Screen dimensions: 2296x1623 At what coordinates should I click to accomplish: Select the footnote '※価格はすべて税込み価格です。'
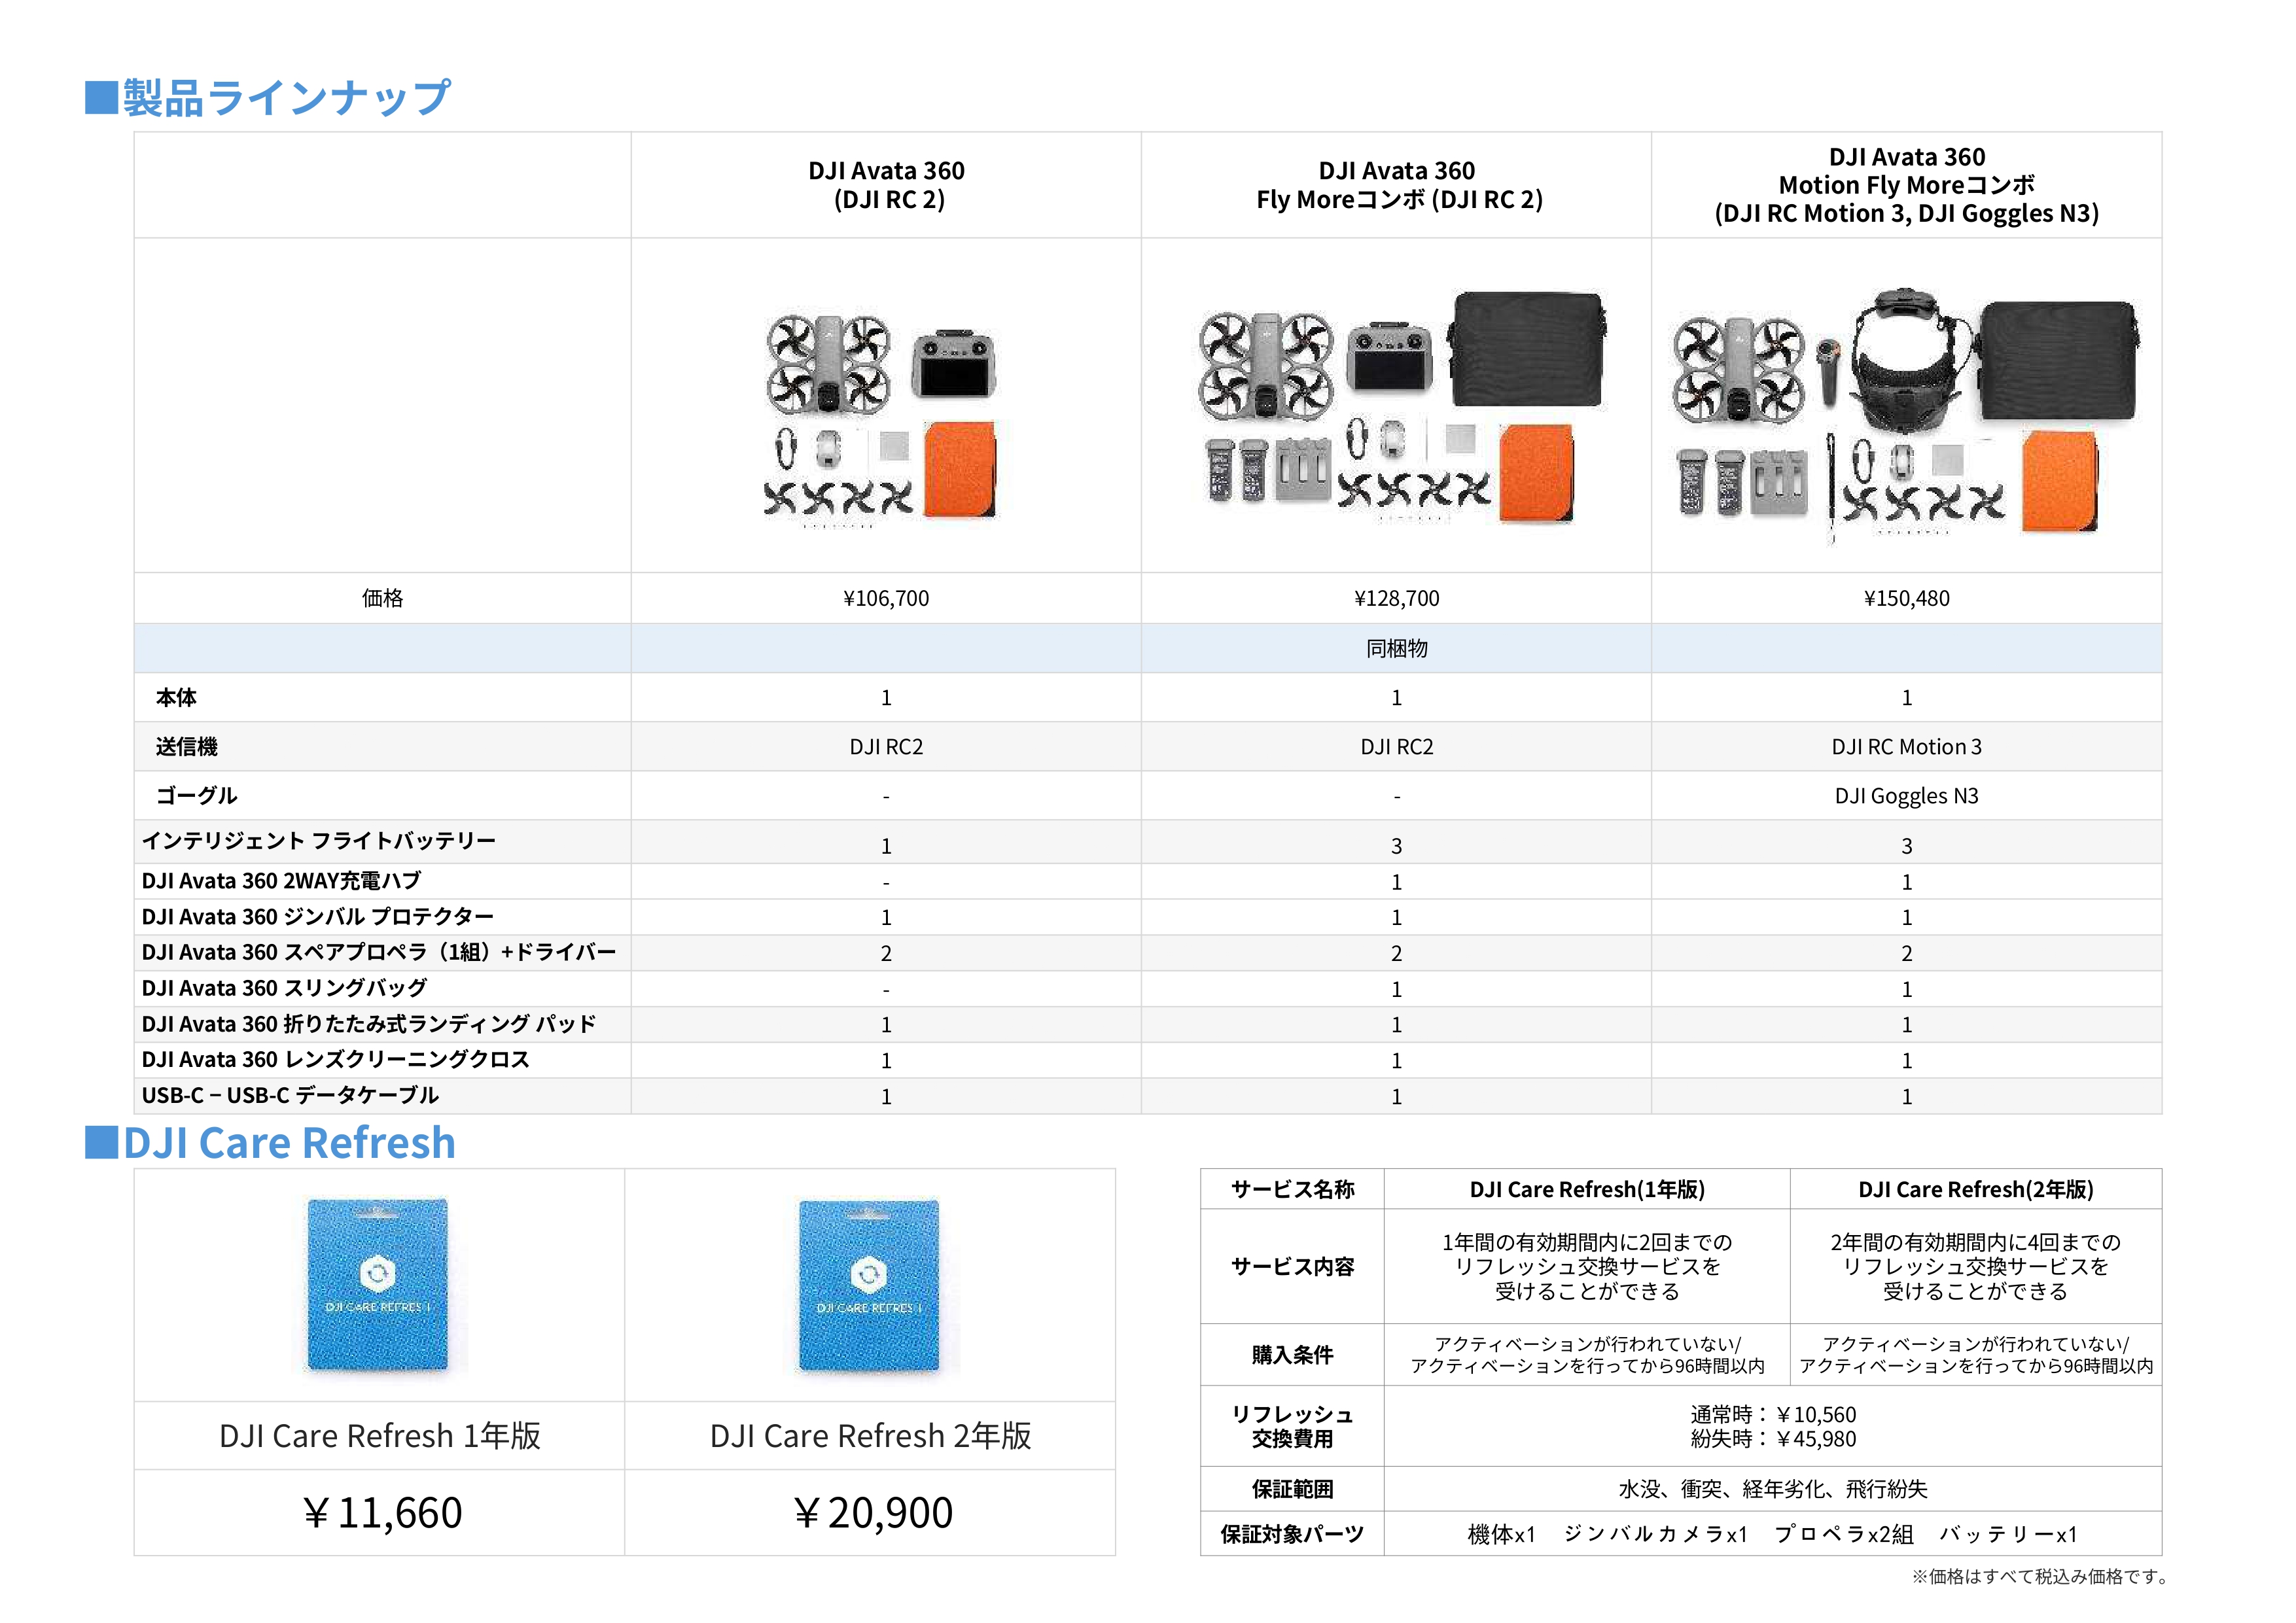[x=2040, y=1577]
